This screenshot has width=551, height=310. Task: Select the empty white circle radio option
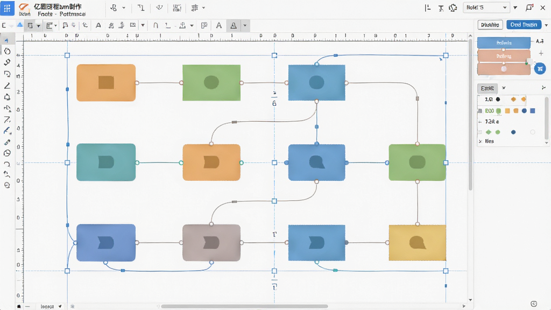(533, 132)
